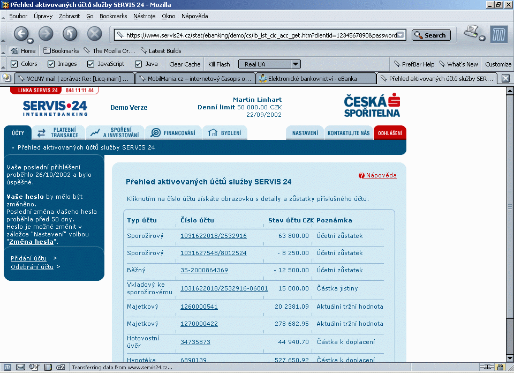The height and width of the screenshot is (373, 514).
Task: Click the security padlock icon
Action: (x=500, y=367)
